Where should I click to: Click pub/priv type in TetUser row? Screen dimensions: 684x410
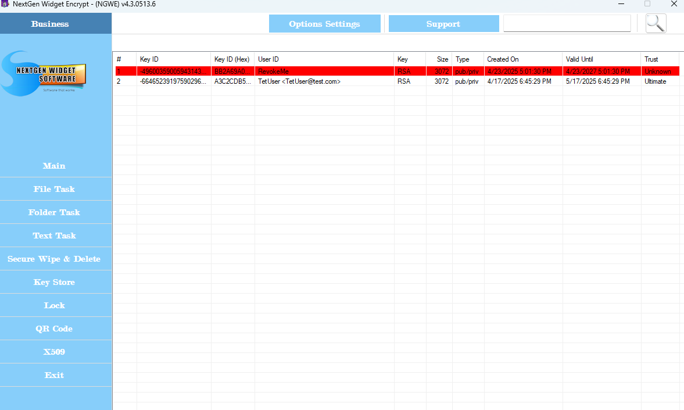(467, 81)
